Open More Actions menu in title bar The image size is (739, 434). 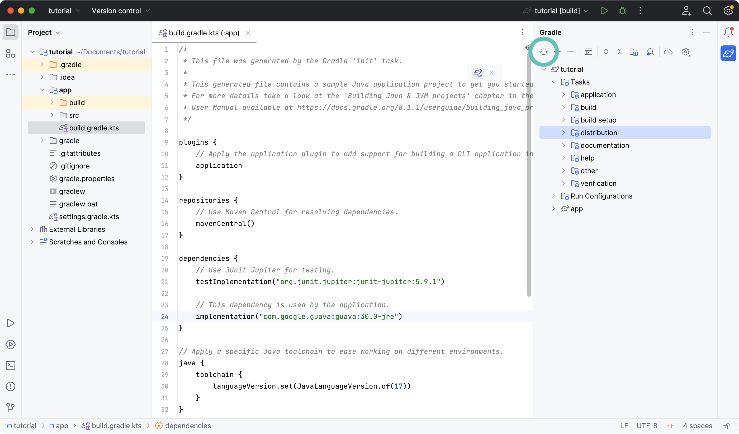(x=640, y=11)
